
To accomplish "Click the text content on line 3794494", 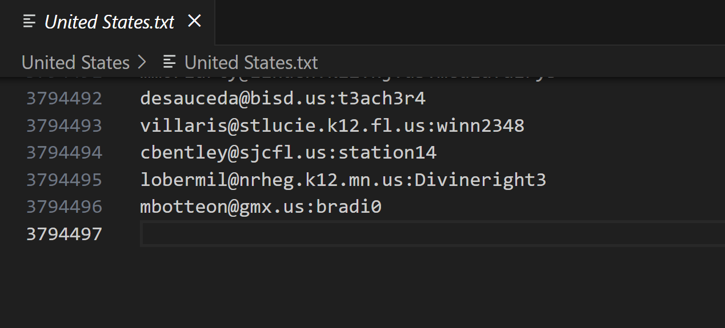I will [x=288, y=152].
